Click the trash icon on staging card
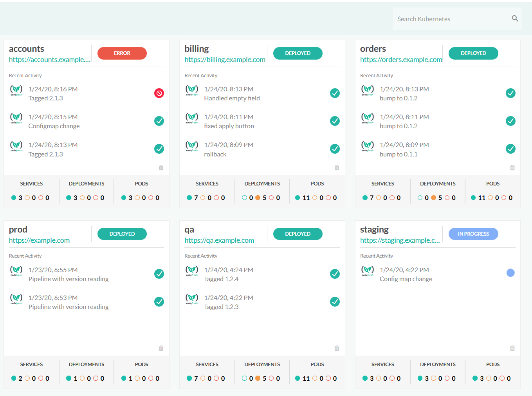The height and width of the screenshot is (396, 532). (512, 348)
